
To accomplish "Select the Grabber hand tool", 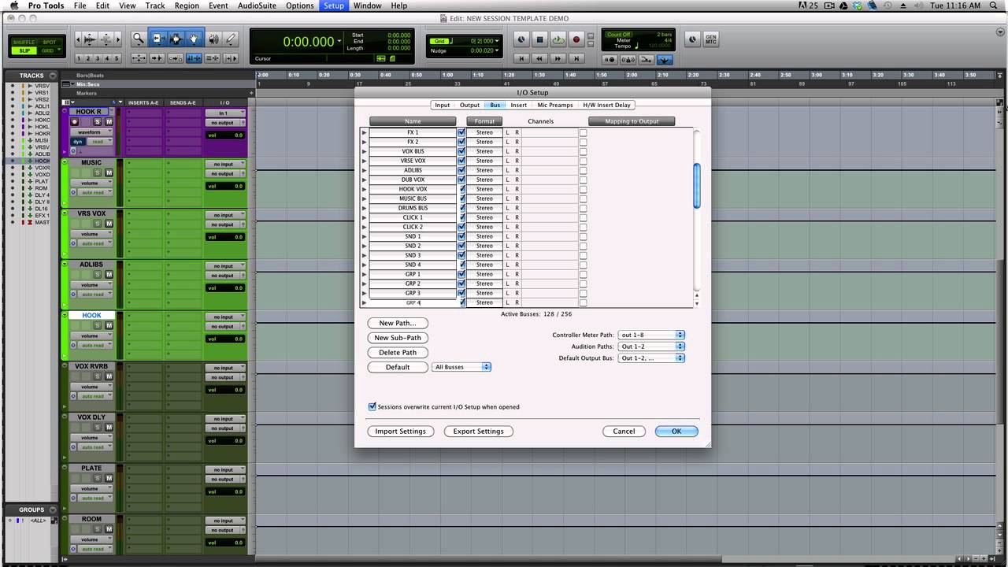I will tap(194, 39).
